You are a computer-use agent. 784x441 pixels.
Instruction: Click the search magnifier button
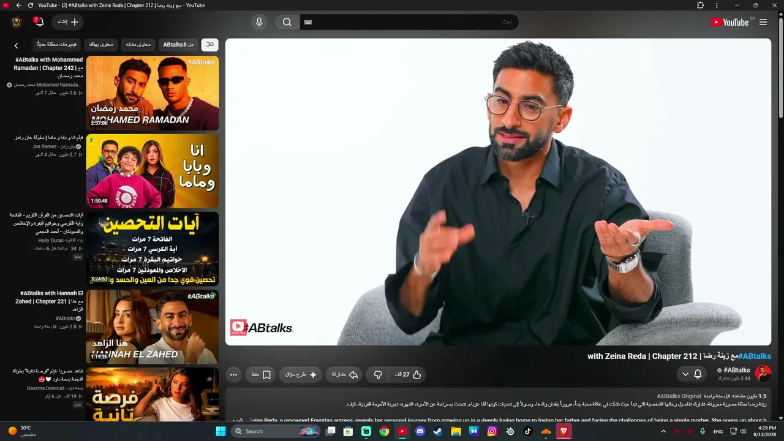tap(287, 22)
